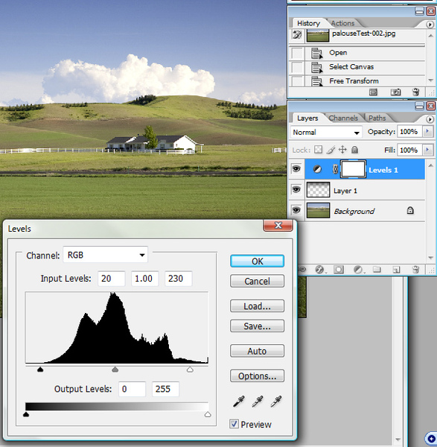Image resolution: width=437 pixels, height=447 pixels.
Task: Open the Channel RGB dropdown
Action: (x=106, y=255)
